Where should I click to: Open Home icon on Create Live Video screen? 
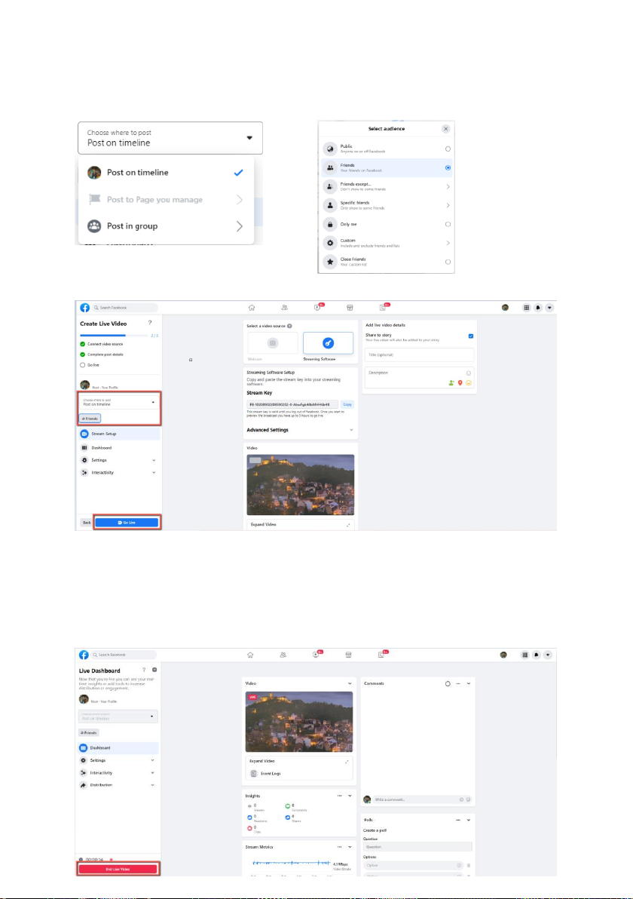[252, 308]
